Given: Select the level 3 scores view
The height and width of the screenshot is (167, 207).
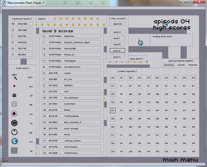Looking at the screenshot, I should point(117,50).
